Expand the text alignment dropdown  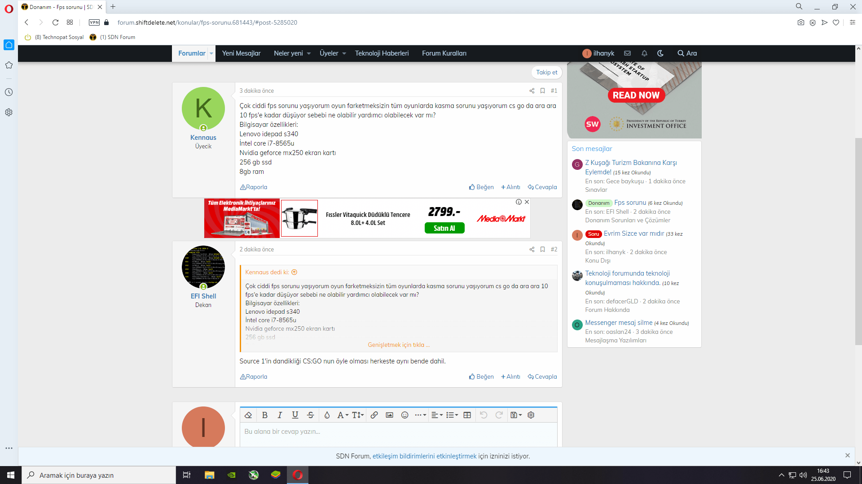point(437,415)
